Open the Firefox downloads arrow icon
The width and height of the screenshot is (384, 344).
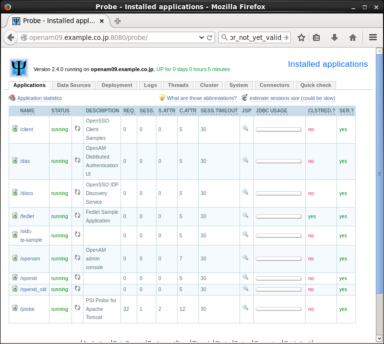[x=335, y=37]
